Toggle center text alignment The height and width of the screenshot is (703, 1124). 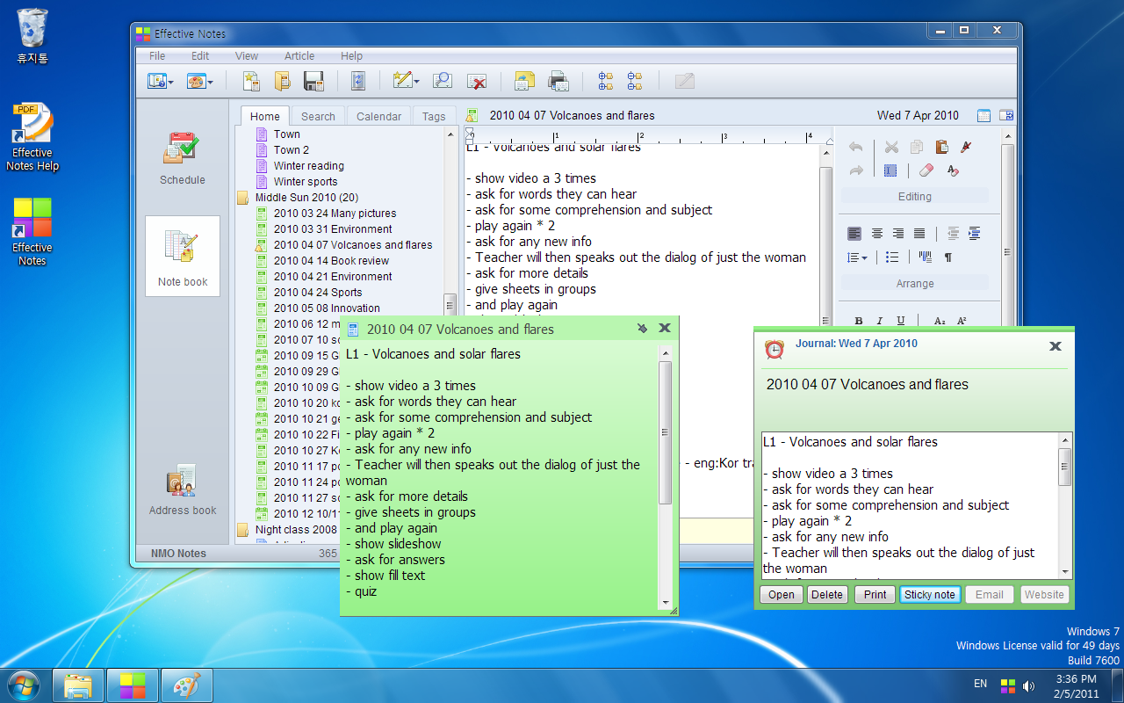pyautogui.click(x=876, y=234)
